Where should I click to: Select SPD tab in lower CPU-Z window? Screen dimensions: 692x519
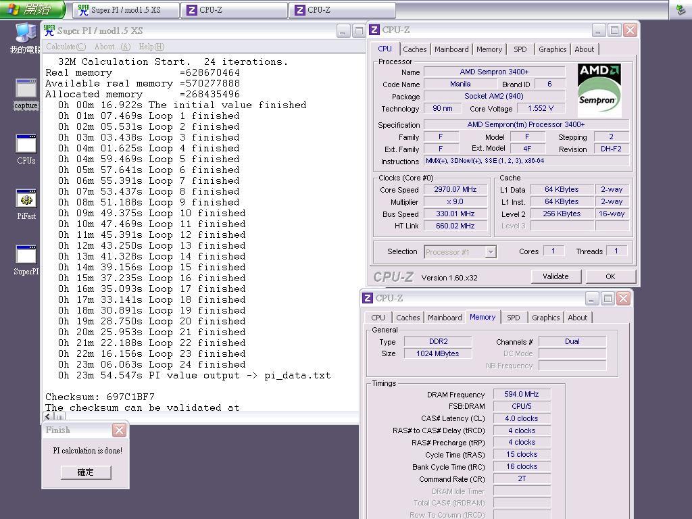coord(513,318)
